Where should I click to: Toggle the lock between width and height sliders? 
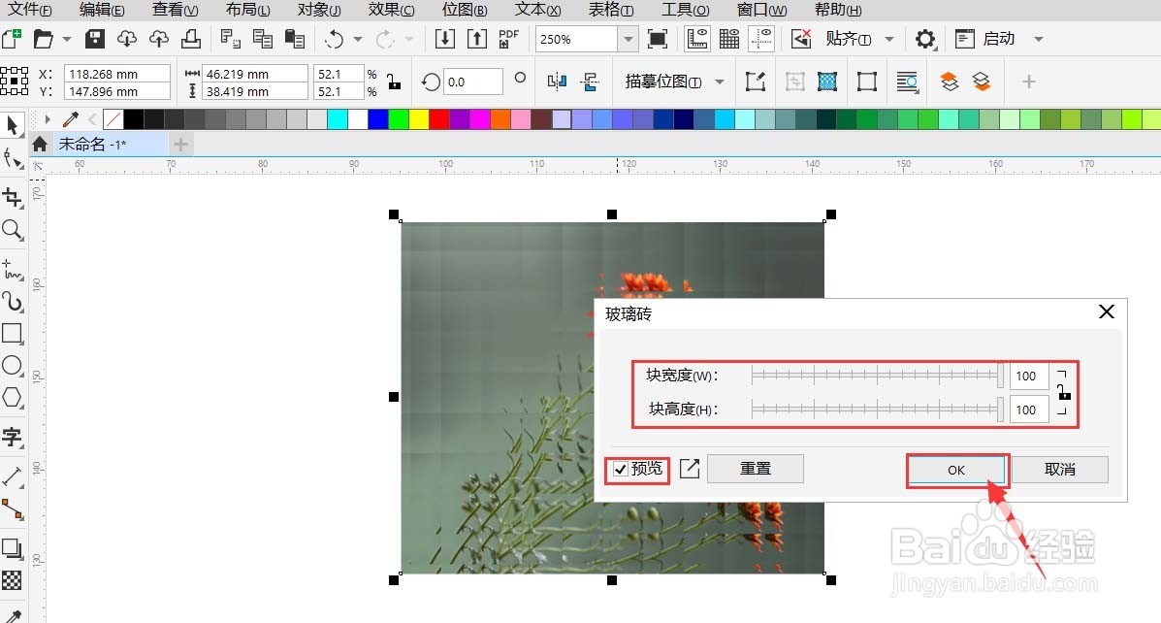(x=1063, y=392)
